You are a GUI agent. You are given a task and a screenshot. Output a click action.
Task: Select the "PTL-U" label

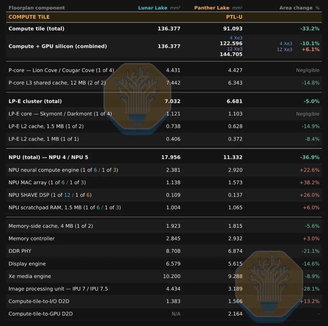click(234, 17)
